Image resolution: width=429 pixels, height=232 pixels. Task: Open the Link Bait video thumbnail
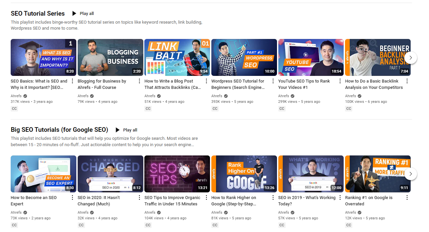(x=177, y=58)
